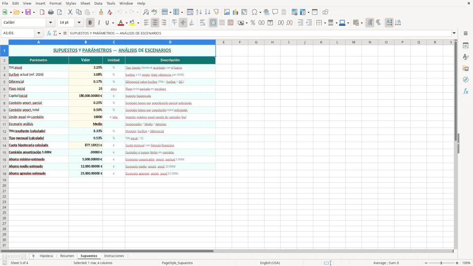Click the 100% zoom level text
Image resolution: width=473 pixels, height=266 pixels.
tap(466, 263)
